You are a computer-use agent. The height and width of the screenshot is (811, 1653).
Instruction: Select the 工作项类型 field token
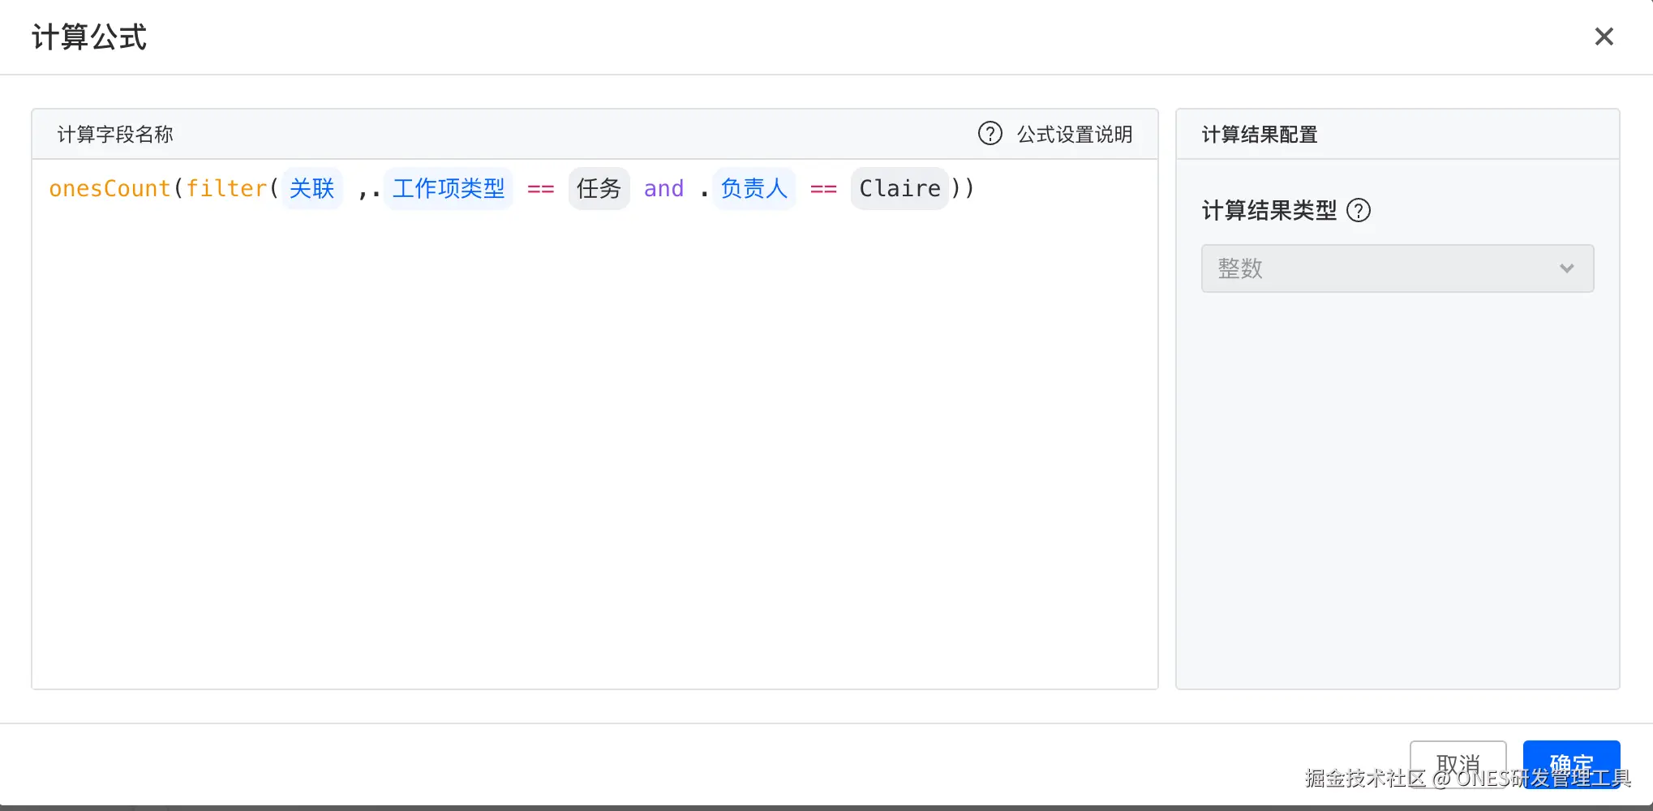click(x=449, y=189)
